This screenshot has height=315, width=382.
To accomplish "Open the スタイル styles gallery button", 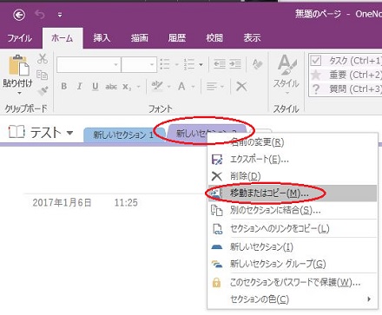I will point(286,74).
